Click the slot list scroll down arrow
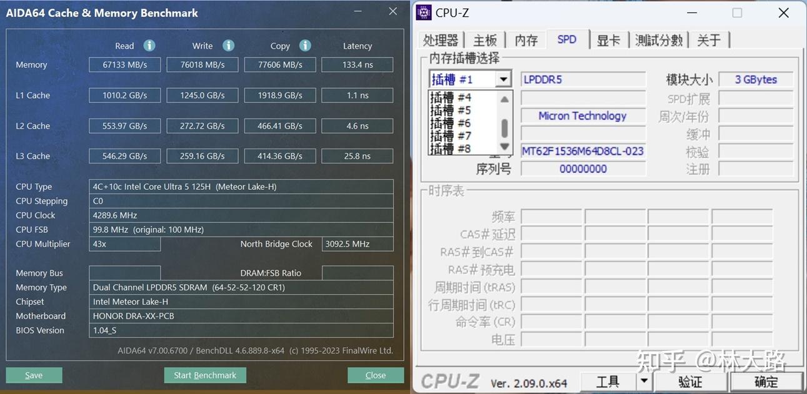 coord(504,147)
